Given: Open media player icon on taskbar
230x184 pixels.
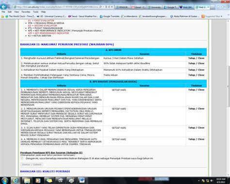Looking at the screenshot, I should pos(38,180).
